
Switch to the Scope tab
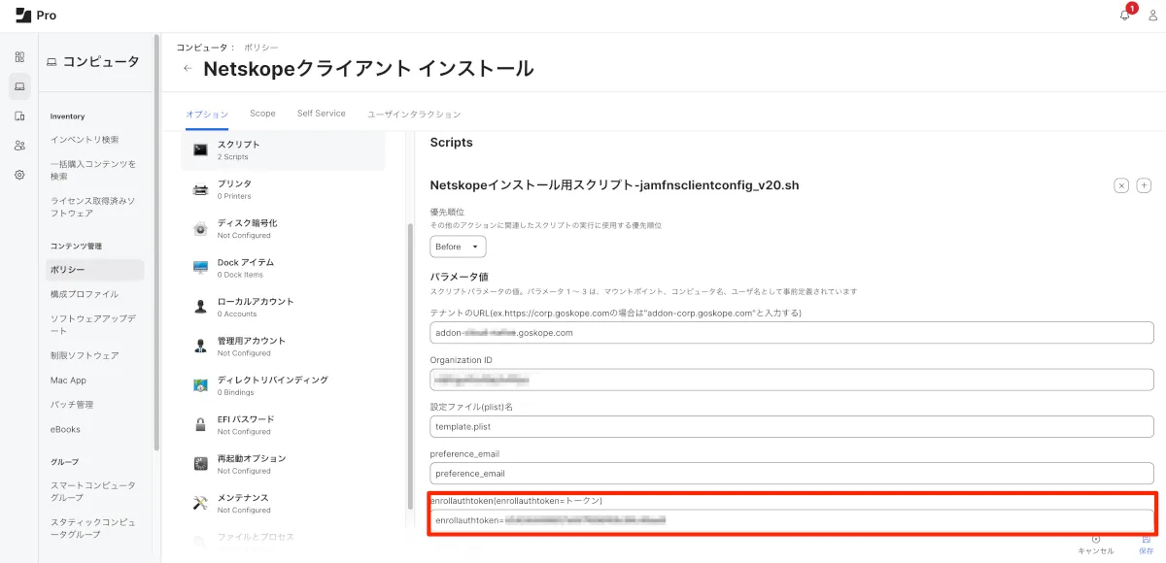click(x=262, y=114)
